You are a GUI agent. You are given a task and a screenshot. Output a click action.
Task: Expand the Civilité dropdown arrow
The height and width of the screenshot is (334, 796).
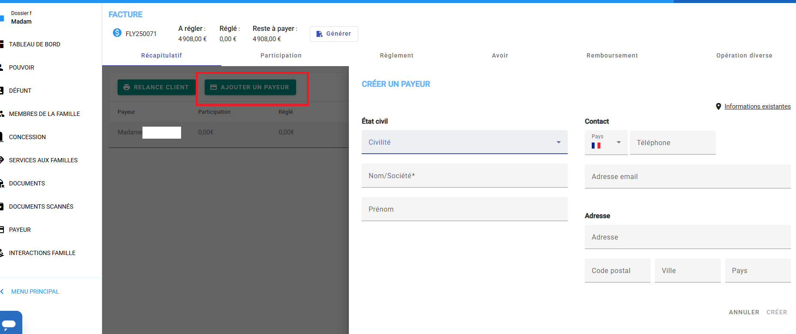(x=558, y=142)
